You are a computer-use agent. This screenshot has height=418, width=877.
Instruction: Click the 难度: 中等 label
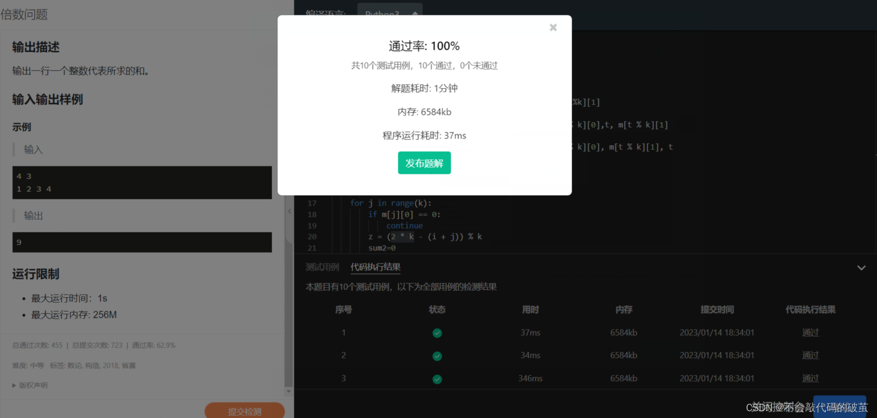click(x=29, y=365)
